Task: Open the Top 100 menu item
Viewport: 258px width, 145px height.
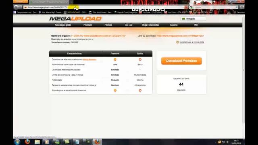Action: [128, 25]
